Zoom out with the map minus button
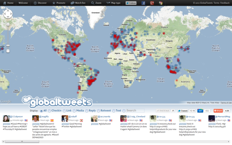This screenshot has width=232, height=145. point(8,51)
